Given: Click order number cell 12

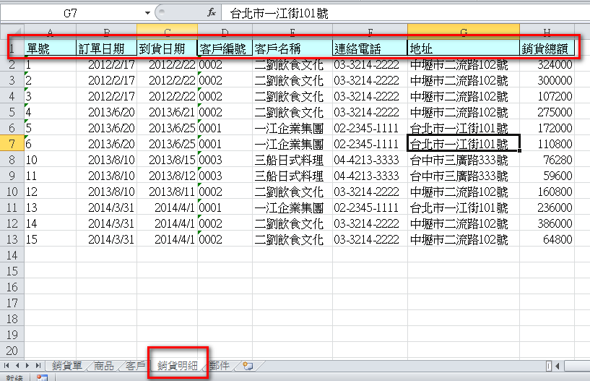Looking at the screenshot, I should pyautogui.click(x=51, y=192).
